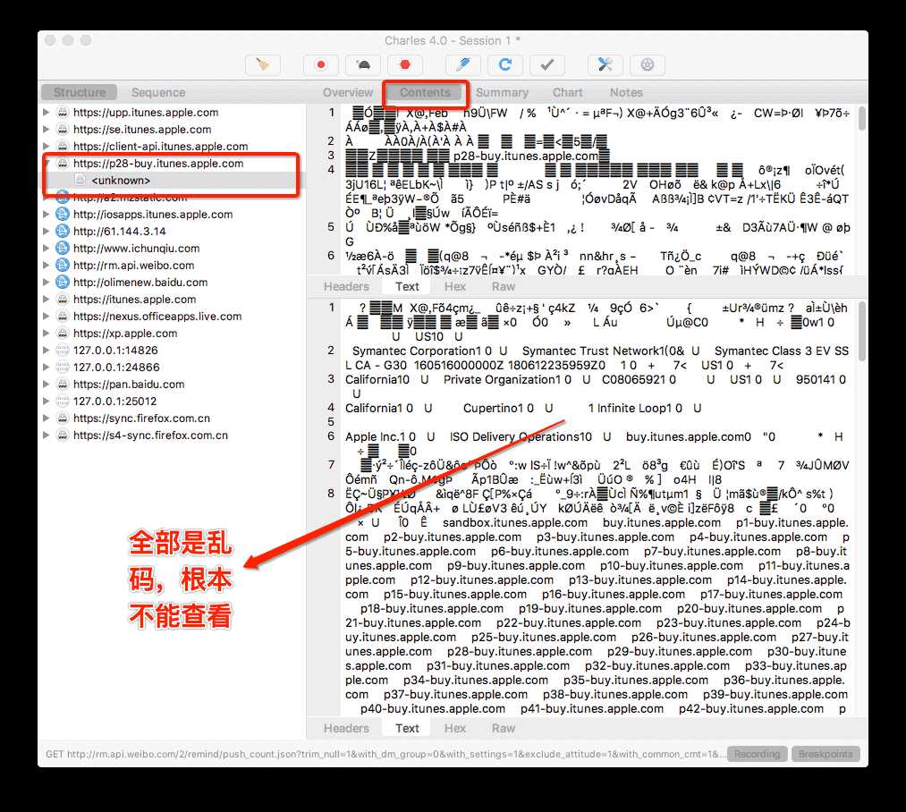
Task: Expand https://itunes.apple.com node
Action: pyautogui.click(x=47, y=300)
